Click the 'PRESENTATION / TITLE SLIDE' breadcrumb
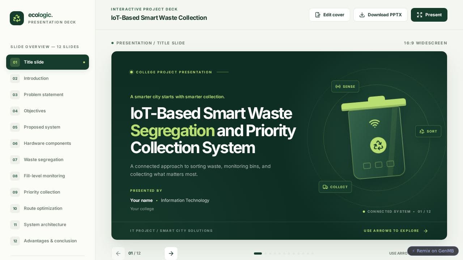 click(150, 43)
